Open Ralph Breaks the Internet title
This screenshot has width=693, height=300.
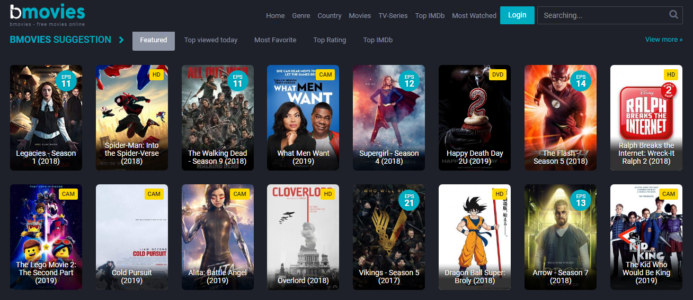[x=647, y=153]
